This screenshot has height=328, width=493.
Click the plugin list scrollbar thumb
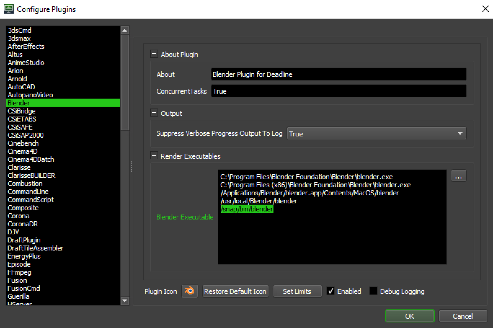[x=125, y=82]
